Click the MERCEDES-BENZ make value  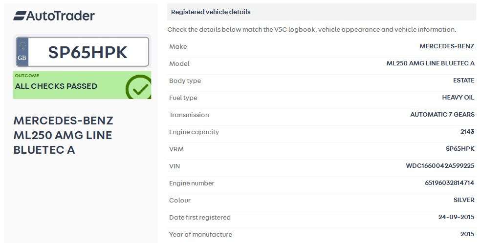click(446, 46)
